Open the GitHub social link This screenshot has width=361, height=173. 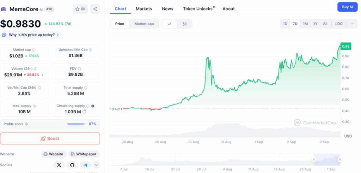tap(72, 165)
